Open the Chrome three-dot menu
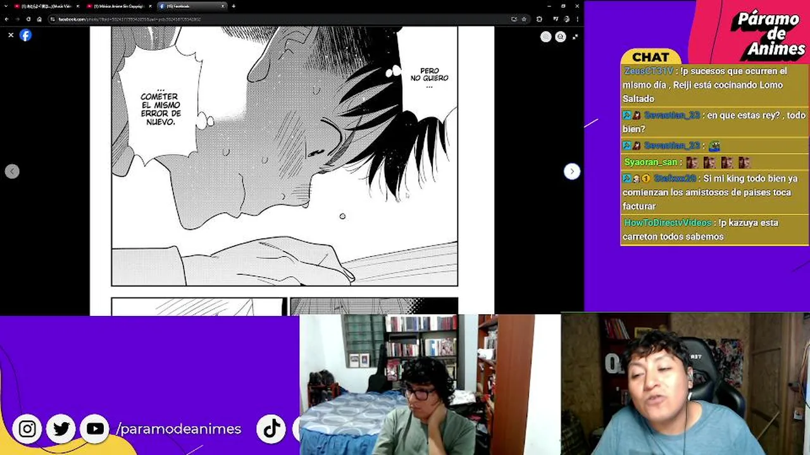The width and height of the screenshot is (810, 455). pyautogui.click(x=576, y=19)
